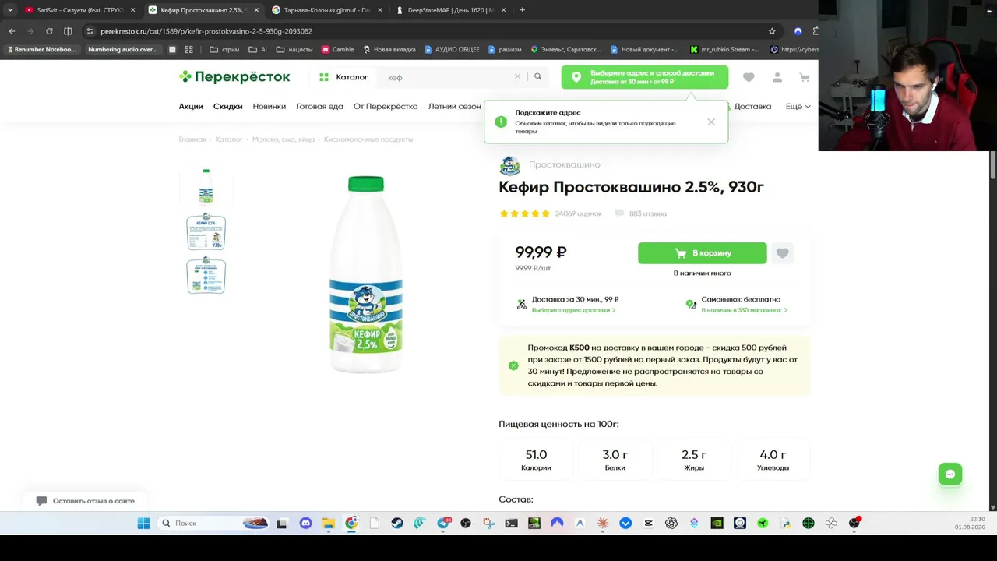Go to the Перекрёсток home logo
Screen dimensions: 997x561
[234, 76]
